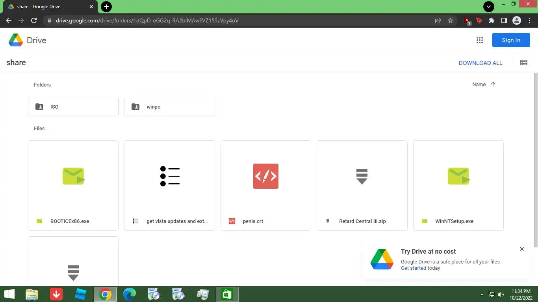Open the tab search dropdown arrow
Image resolution: width=538 pixels, height=302 pixels.
488,7
